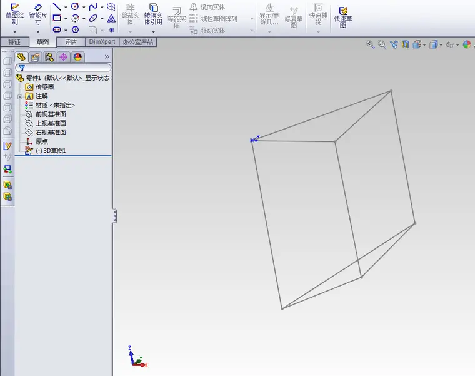Open the ConfigurationManager tab
Image resolution: width=475 pixels, height=376 pixels.
click(49, 57)
